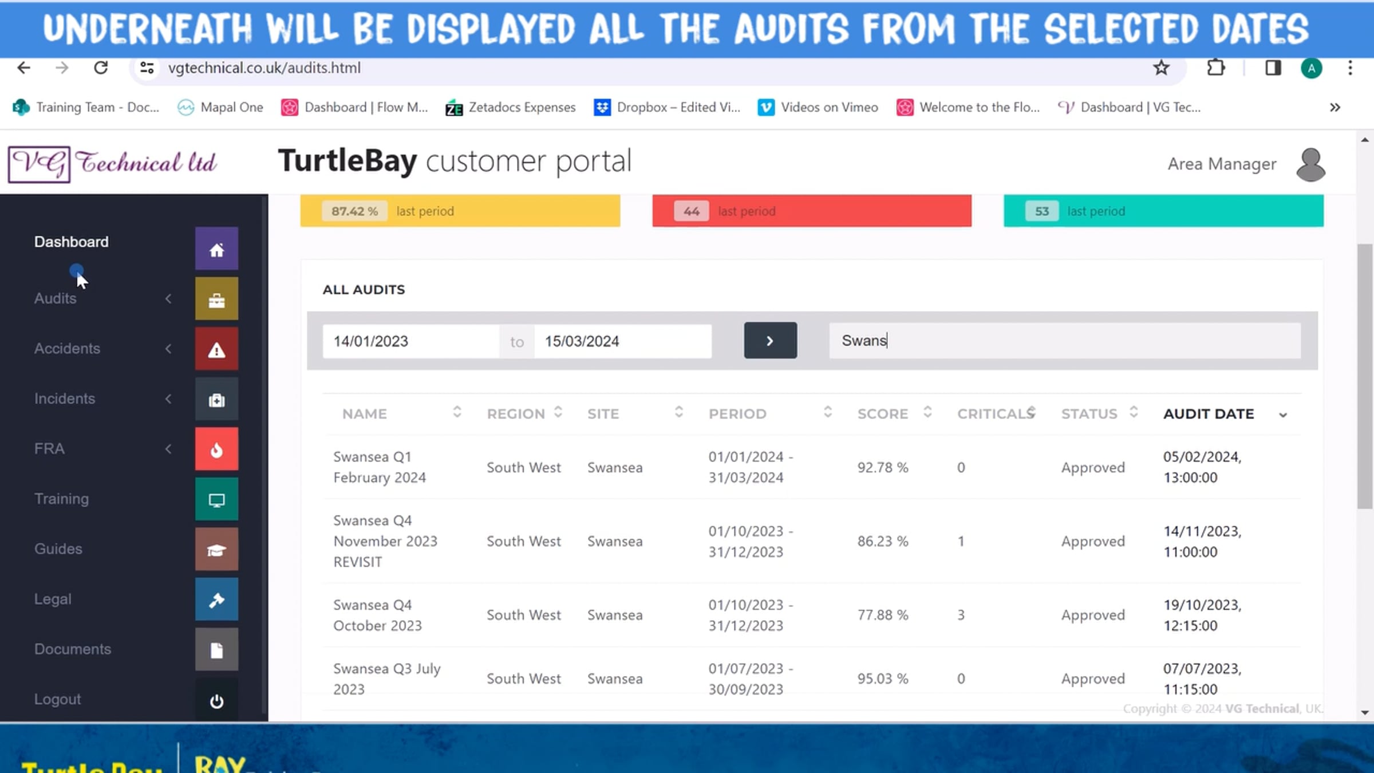
Task: Open Videos on Vimeo bookmark
Action: click(818, 107)
